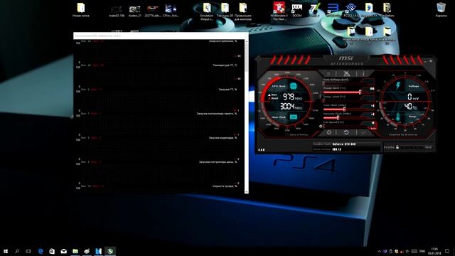Click the 40 °C temperature readout
Image resolution: width=455 pixels, height=256 pixels.
click(411, 107)
